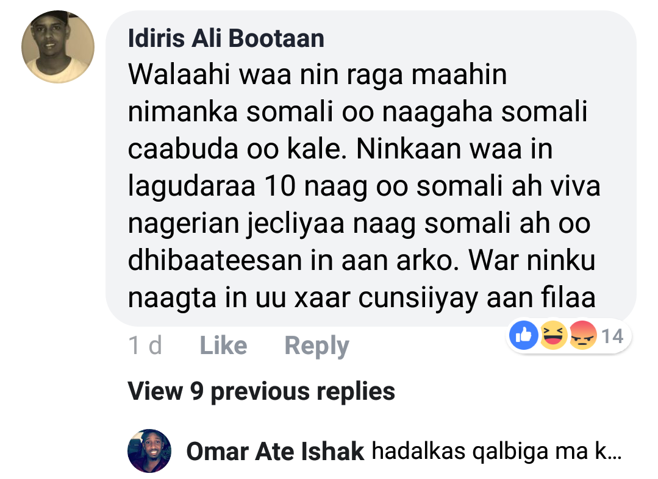Click the comment line starting with "dhibaateesan"
Viewport: 658px width, 479px height.
[x=361, y=261]
